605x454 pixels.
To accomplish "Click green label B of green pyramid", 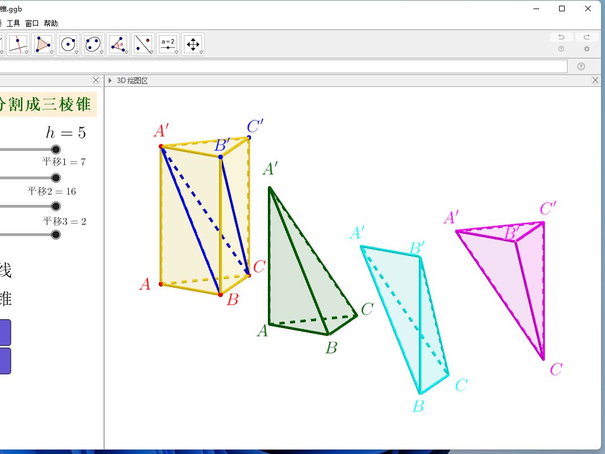I will point(331,348).
